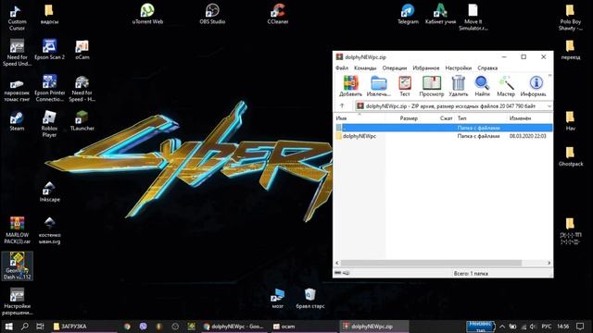The image size is (593, 333).
Task: Select the Steam desktop shortcut
Action: [17, 121]
